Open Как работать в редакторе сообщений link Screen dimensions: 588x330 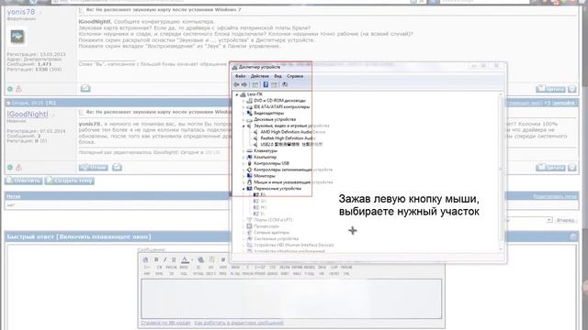pos(239,323)
